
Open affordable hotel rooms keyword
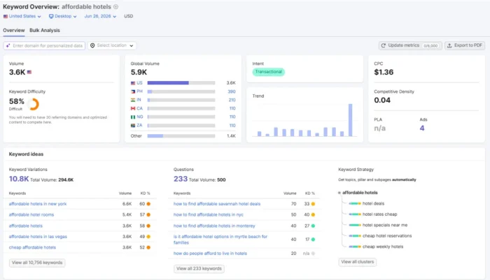[x=31, y=215]
